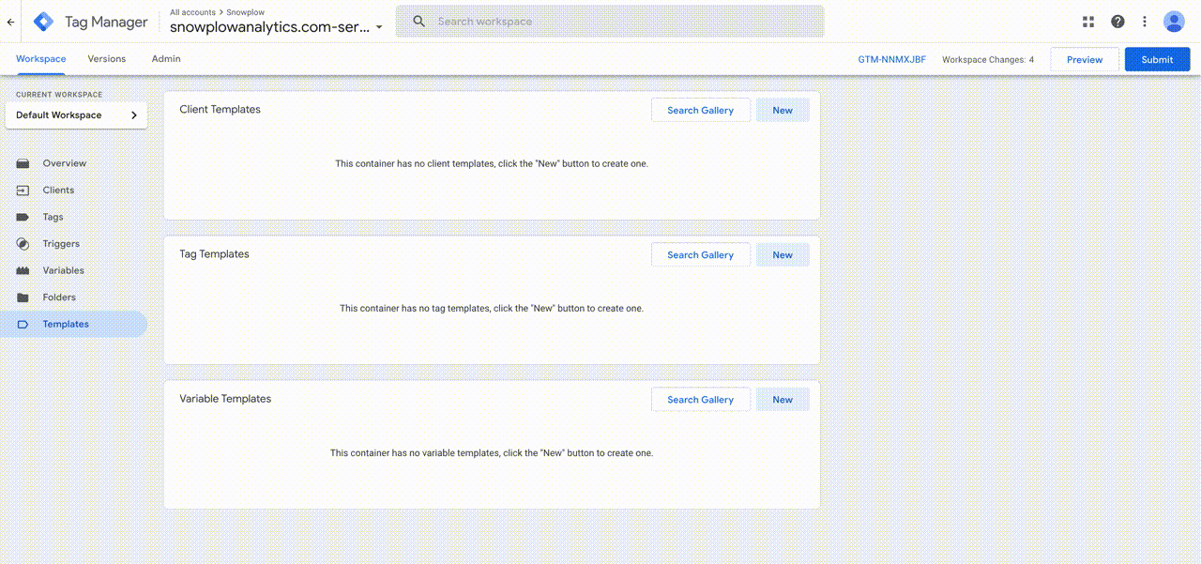The height and width of the screenshot is (564, 1201).
Task: Click the workspace search field
Action: click(610, 21)
